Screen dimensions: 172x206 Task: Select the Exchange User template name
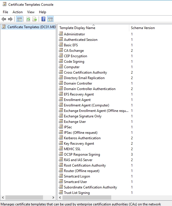[x=75, y=122]
